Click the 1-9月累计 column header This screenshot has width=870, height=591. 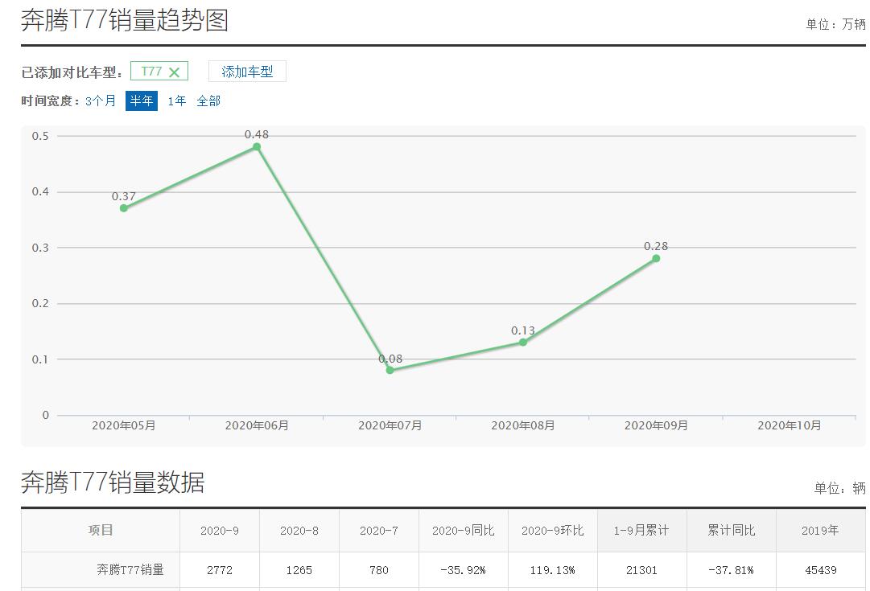642,531
